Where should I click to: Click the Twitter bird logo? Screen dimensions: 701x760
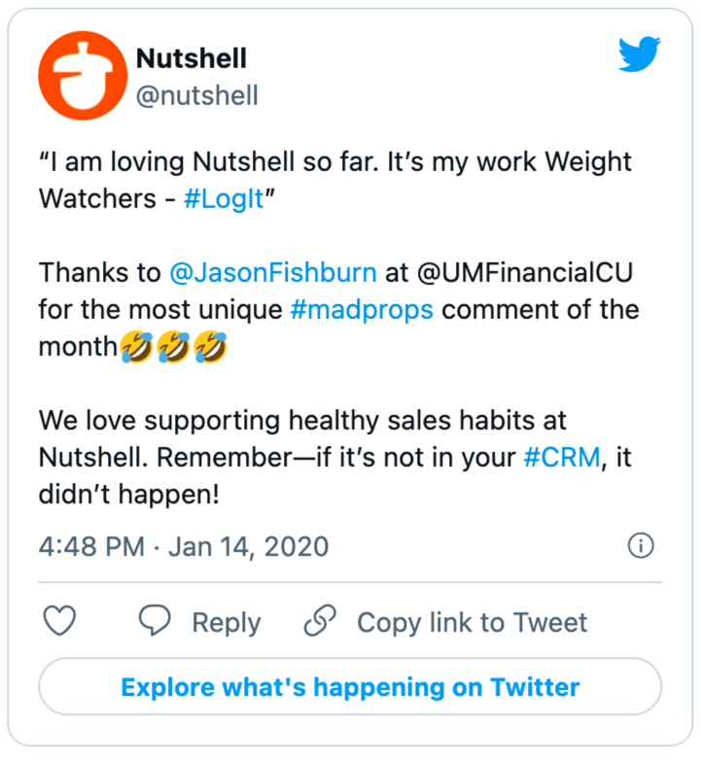point(639,53)
